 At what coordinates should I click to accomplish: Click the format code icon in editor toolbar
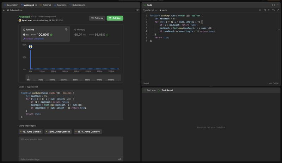pyautogui.click(x=260, y=10)
